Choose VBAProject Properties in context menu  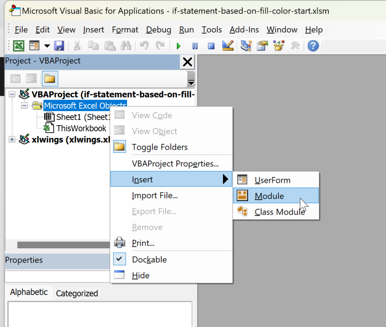pos(172,163)
